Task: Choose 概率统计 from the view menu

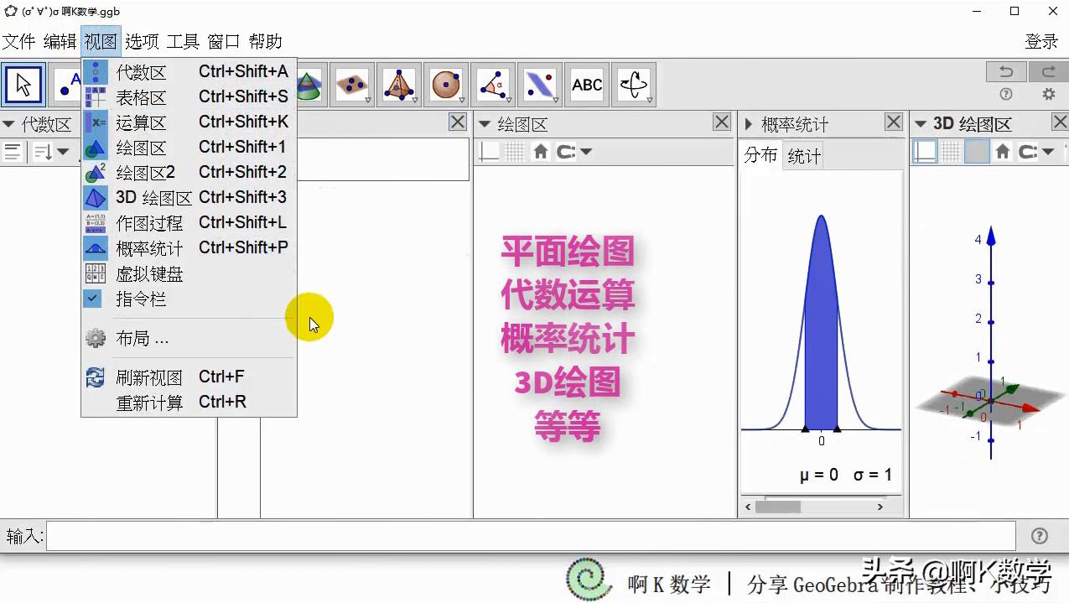Action: point(189,248)
